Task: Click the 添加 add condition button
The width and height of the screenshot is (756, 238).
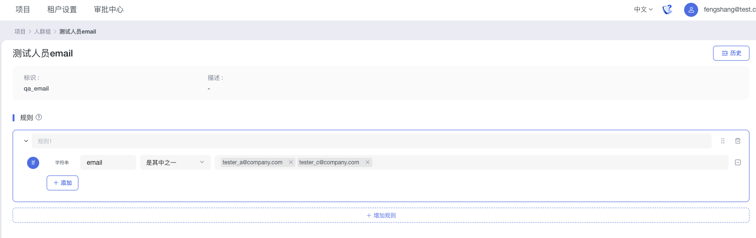Action: [x=63, y=183]
